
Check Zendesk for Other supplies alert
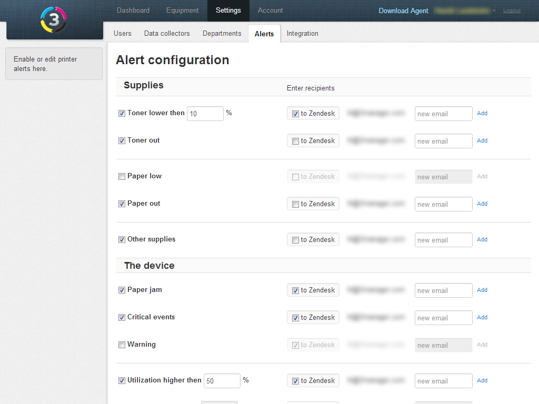[296, 240]
